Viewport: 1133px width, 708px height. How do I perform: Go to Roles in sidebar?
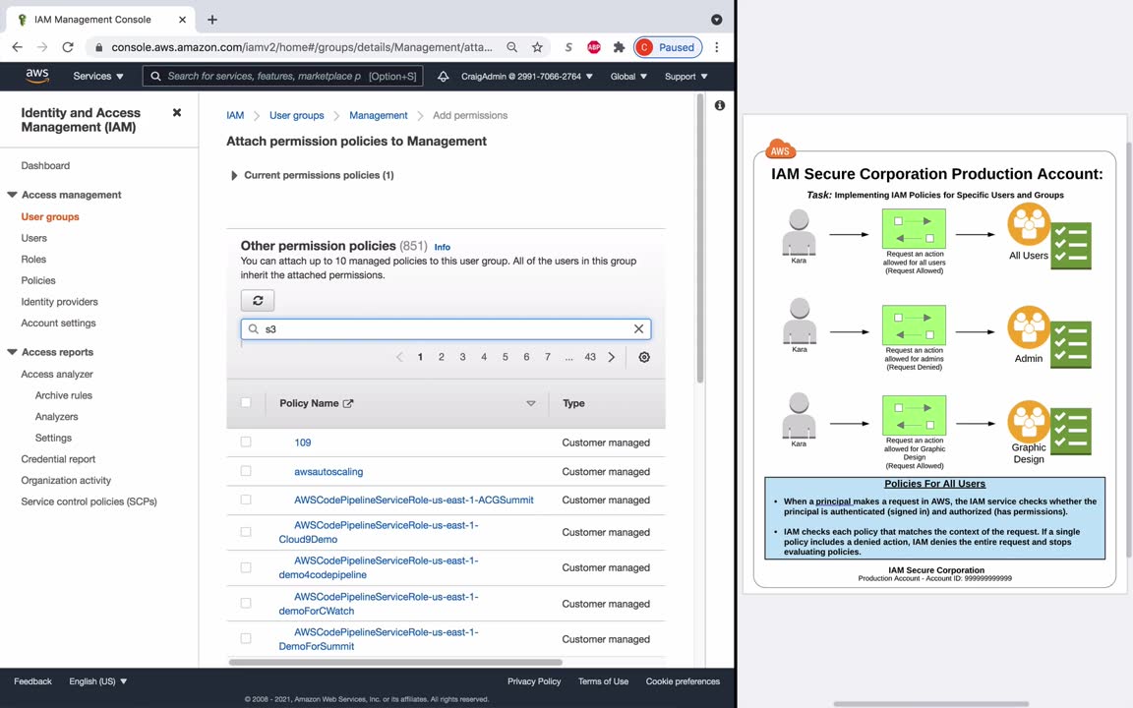(33, 259)
